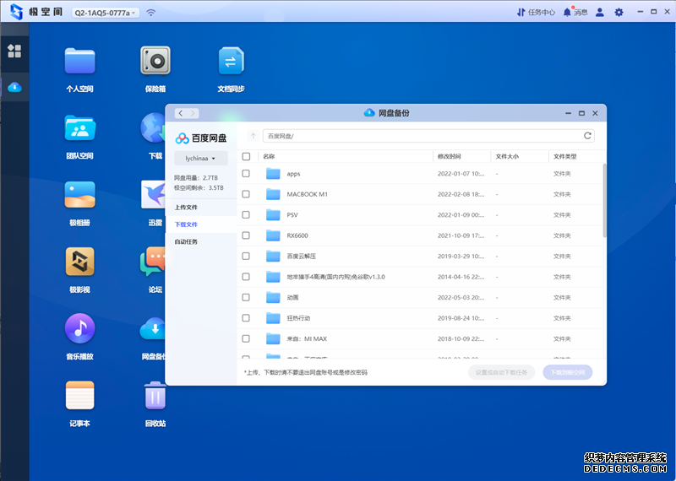676x481 pixels.
Task: Go forward in 网盘备份 window
Action: click(x=193, y=113)
